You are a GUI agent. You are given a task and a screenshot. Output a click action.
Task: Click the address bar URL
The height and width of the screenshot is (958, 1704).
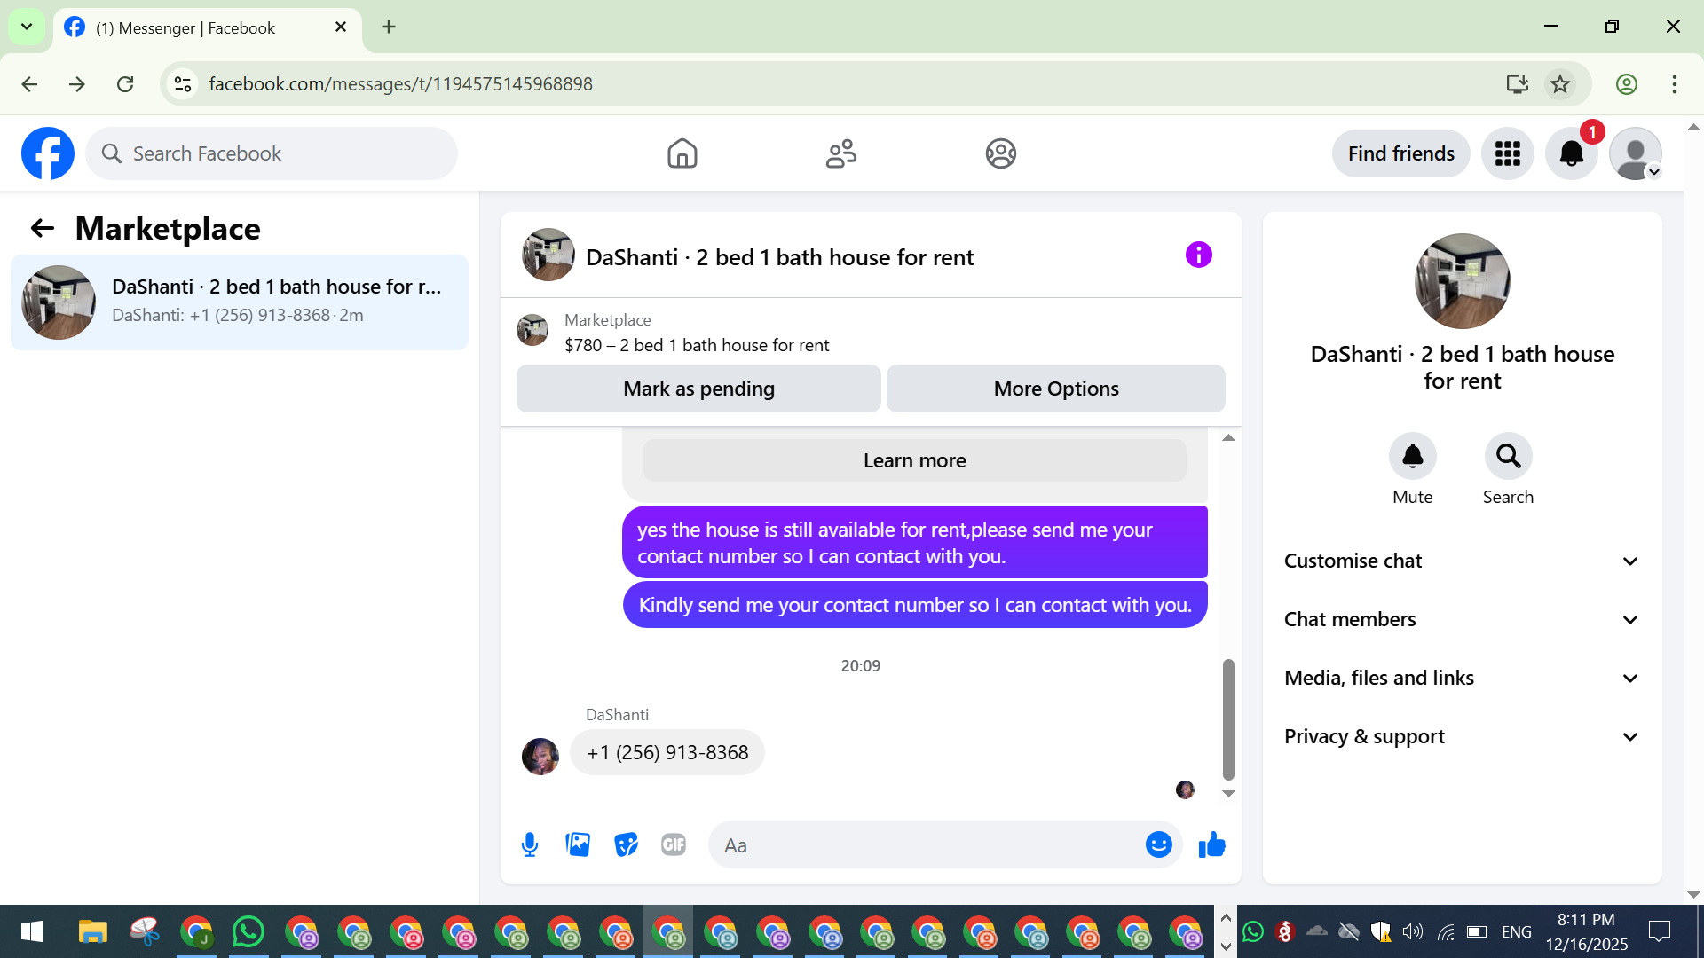[400, 84]
